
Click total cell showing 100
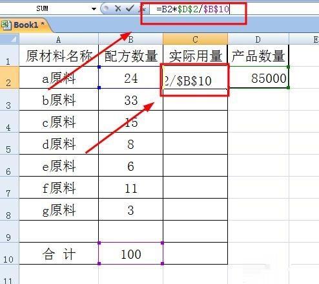[x=130, y=254]
